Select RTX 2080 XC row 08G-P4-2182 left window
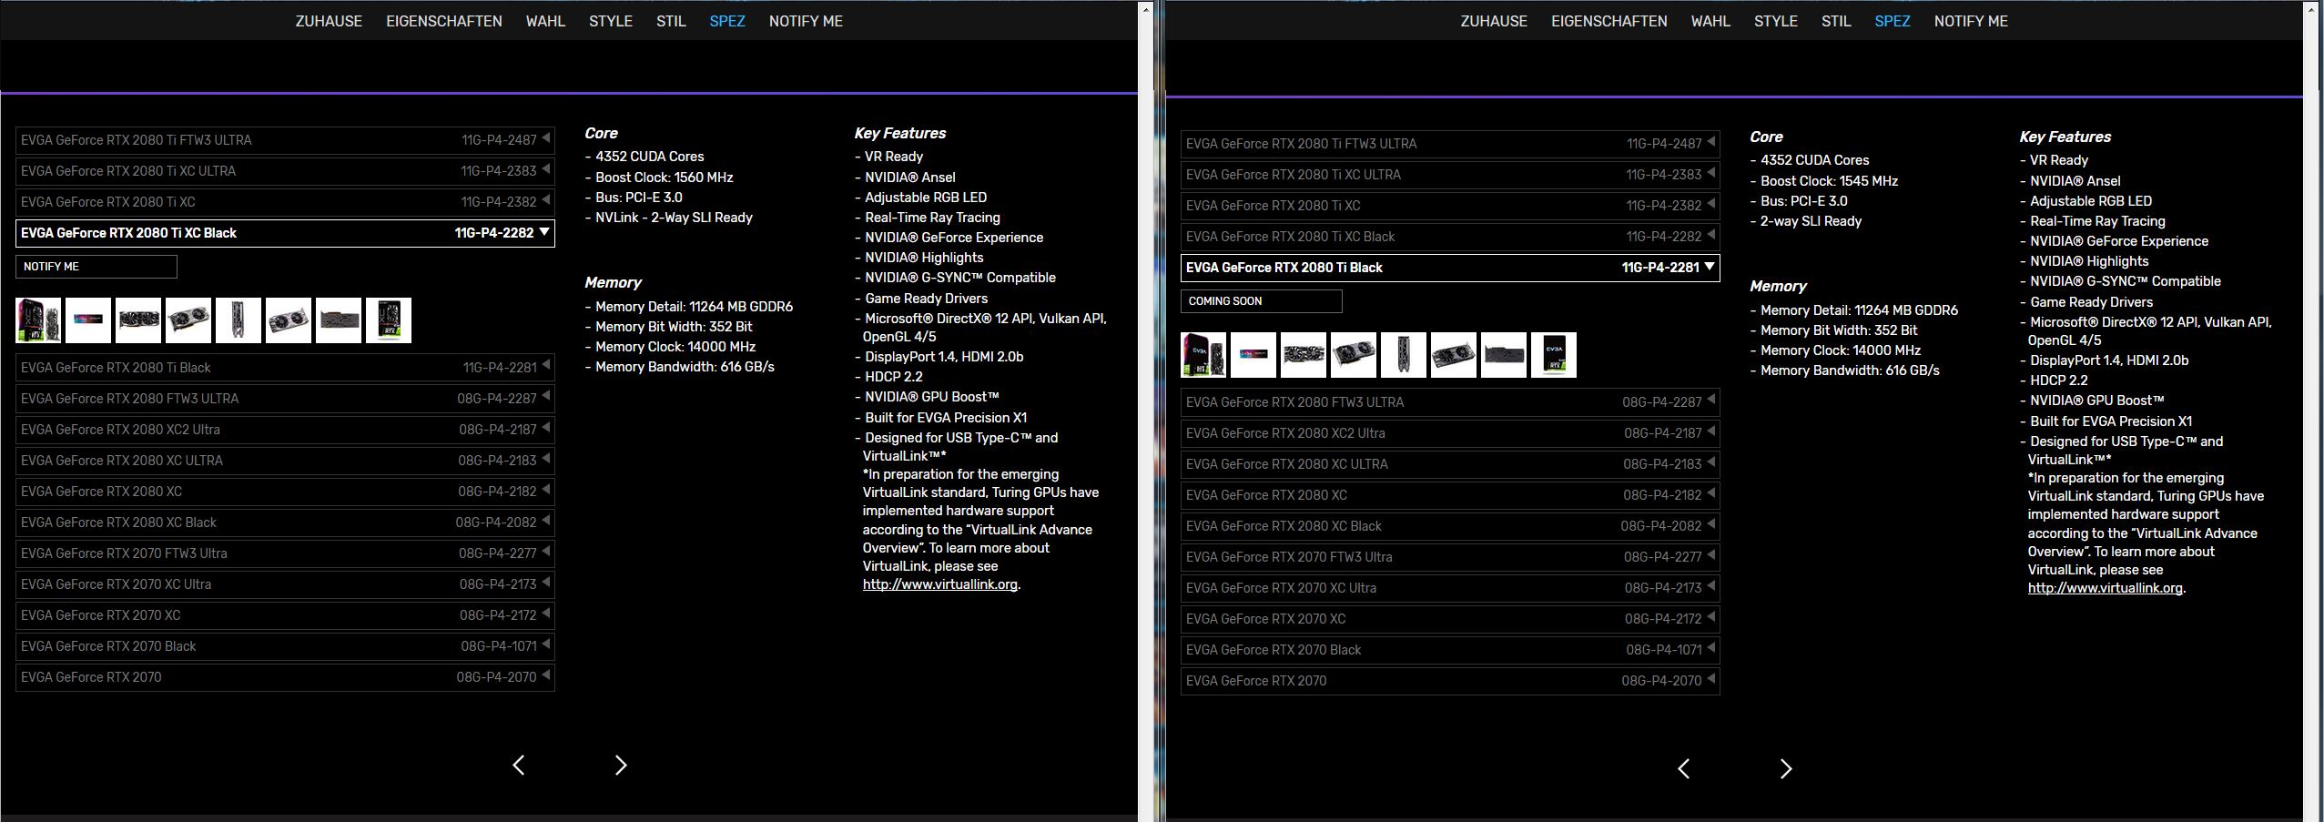2324x822 pixels. pos(285,492)
